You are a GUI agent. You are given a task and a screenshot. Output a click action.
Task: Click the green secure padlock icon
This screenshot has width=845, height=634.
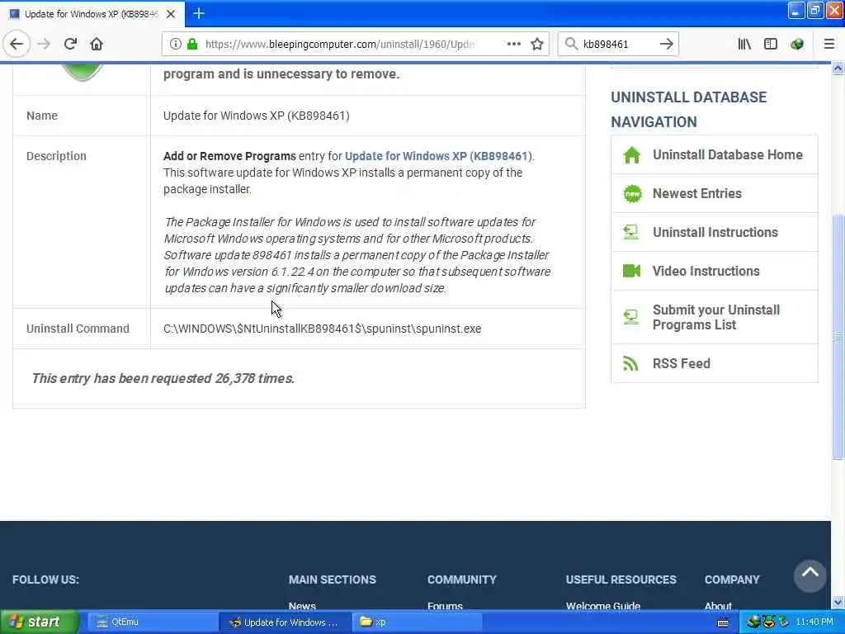(191, 44)
